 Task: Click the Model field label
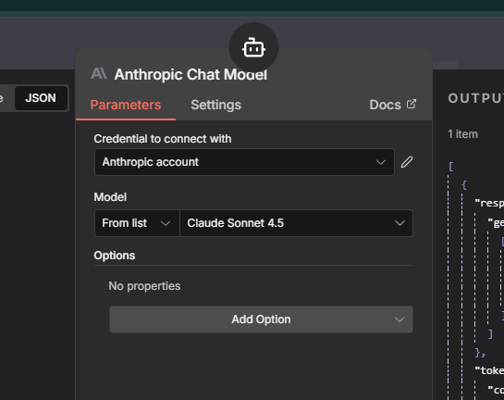(110, 197)
